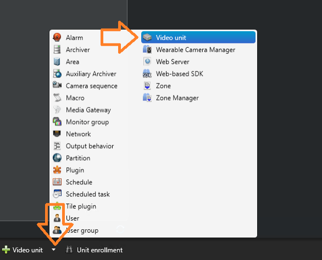Click the orange Plugin puzzle icon
The height and width of the screenshot is (260, 322).
[x=57, y=170]
